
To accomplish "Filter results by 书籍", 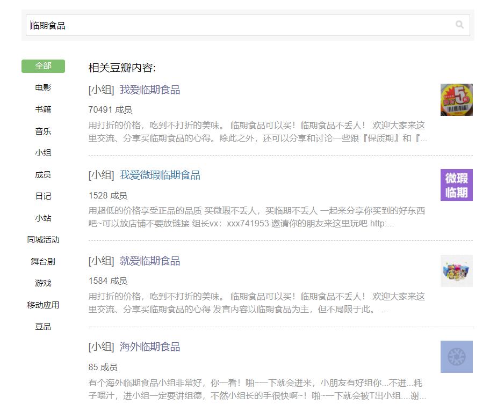I will click(43, 109).
